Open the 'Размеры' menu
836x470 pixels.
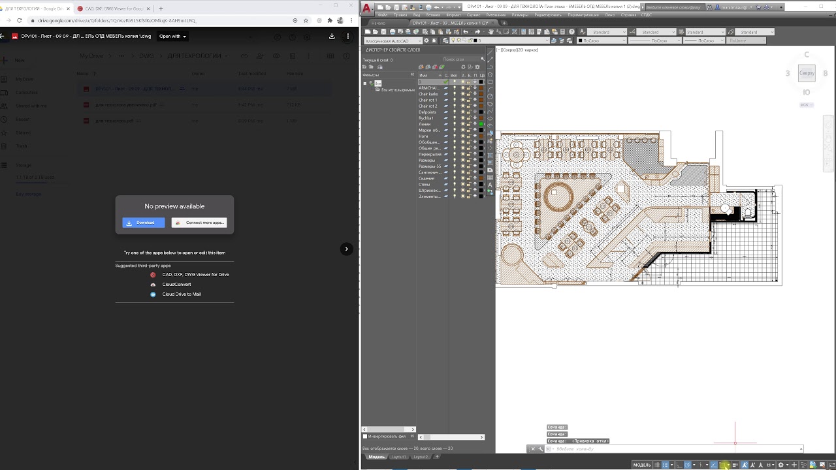point(521,15)
